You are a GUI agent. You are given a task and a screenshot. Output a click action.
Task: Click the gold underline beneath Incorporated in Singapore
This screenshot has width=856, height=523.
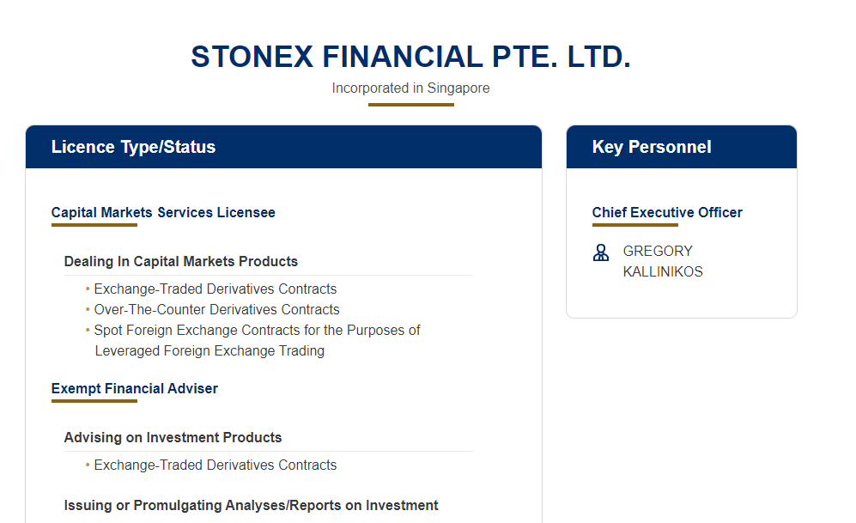(411, 105)
